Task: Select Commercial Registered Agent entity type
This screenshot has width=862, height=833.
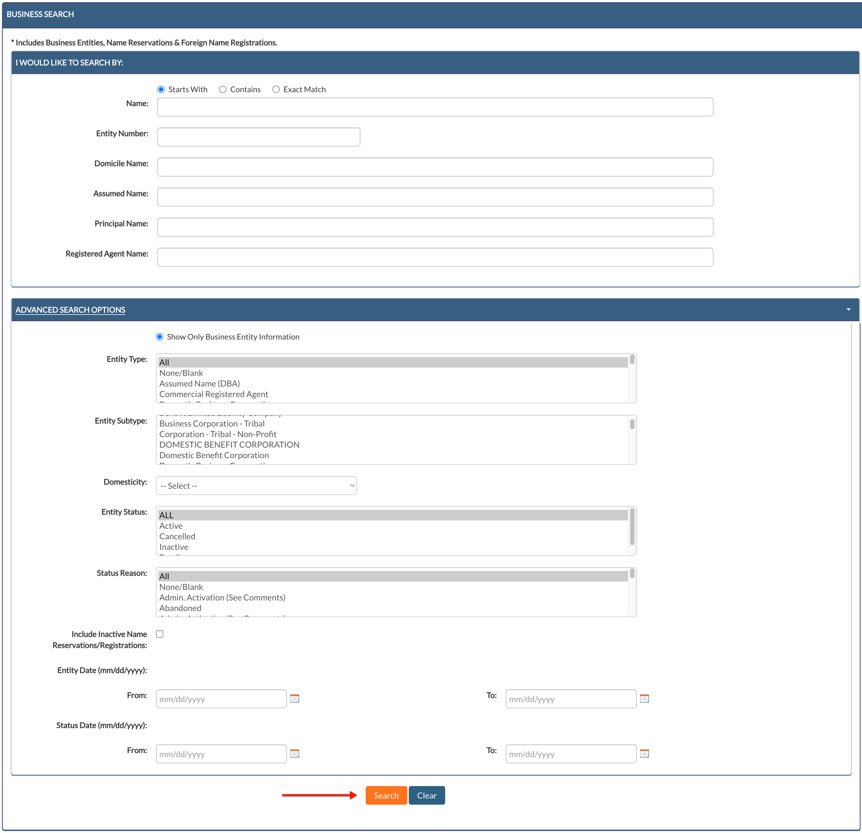Action: (x=393, y=394)
